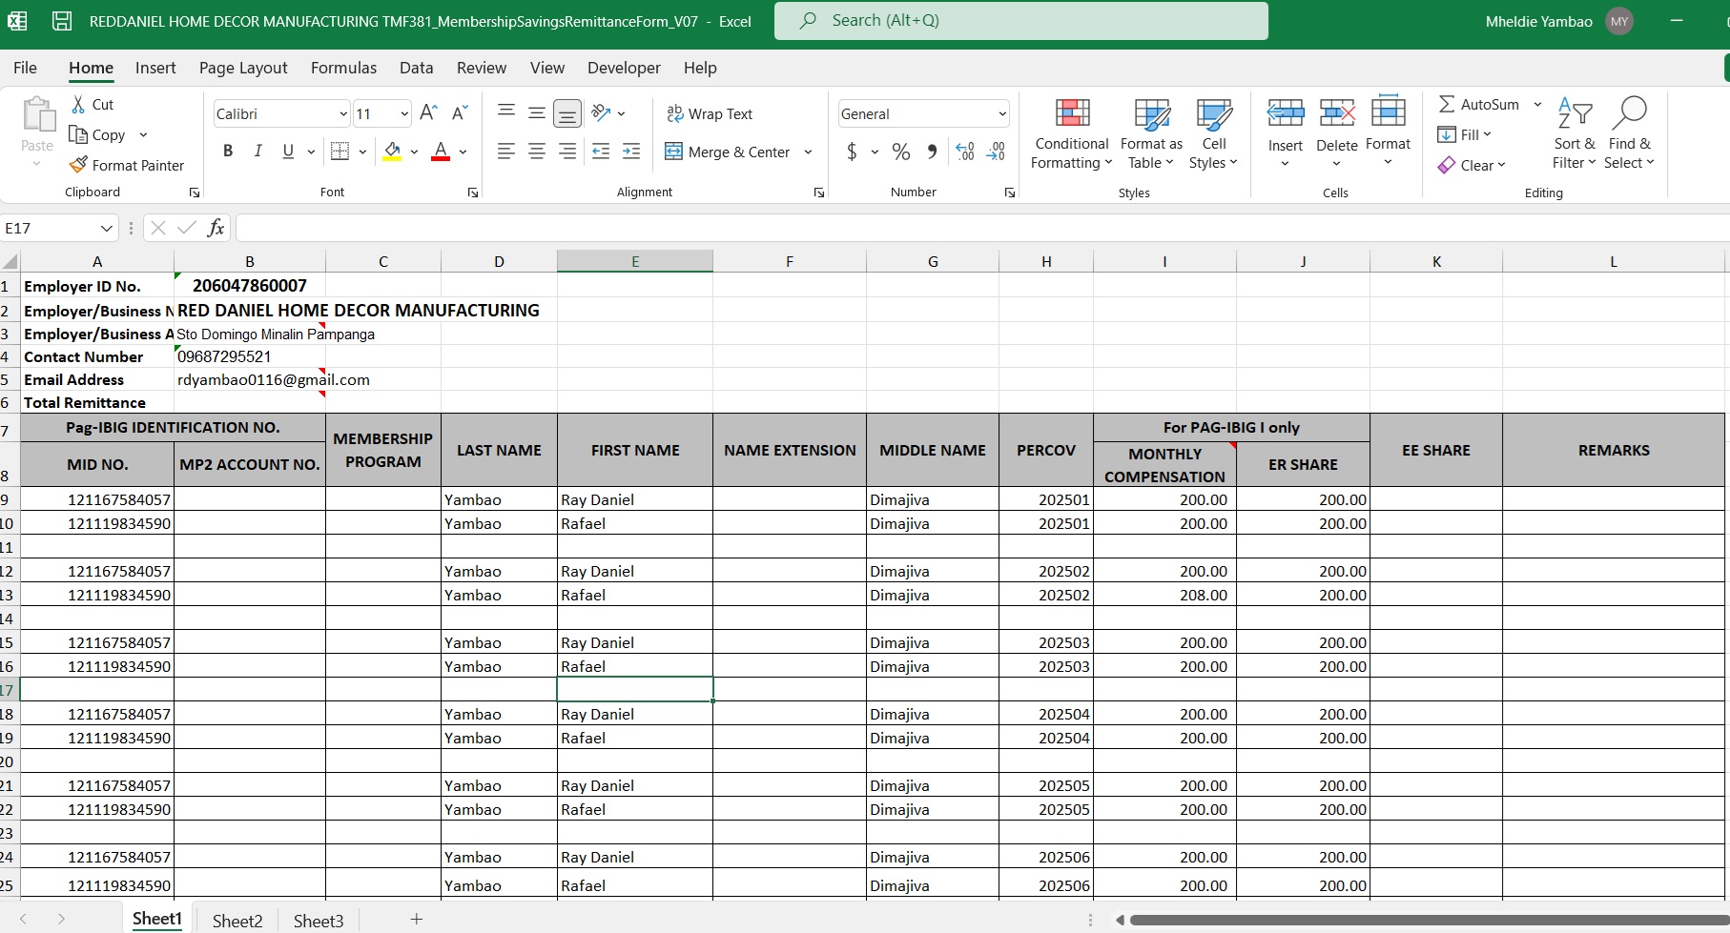Open Find & Select magnifier tool
This screenshot has width=1730, height=933.
(1629, 113)
